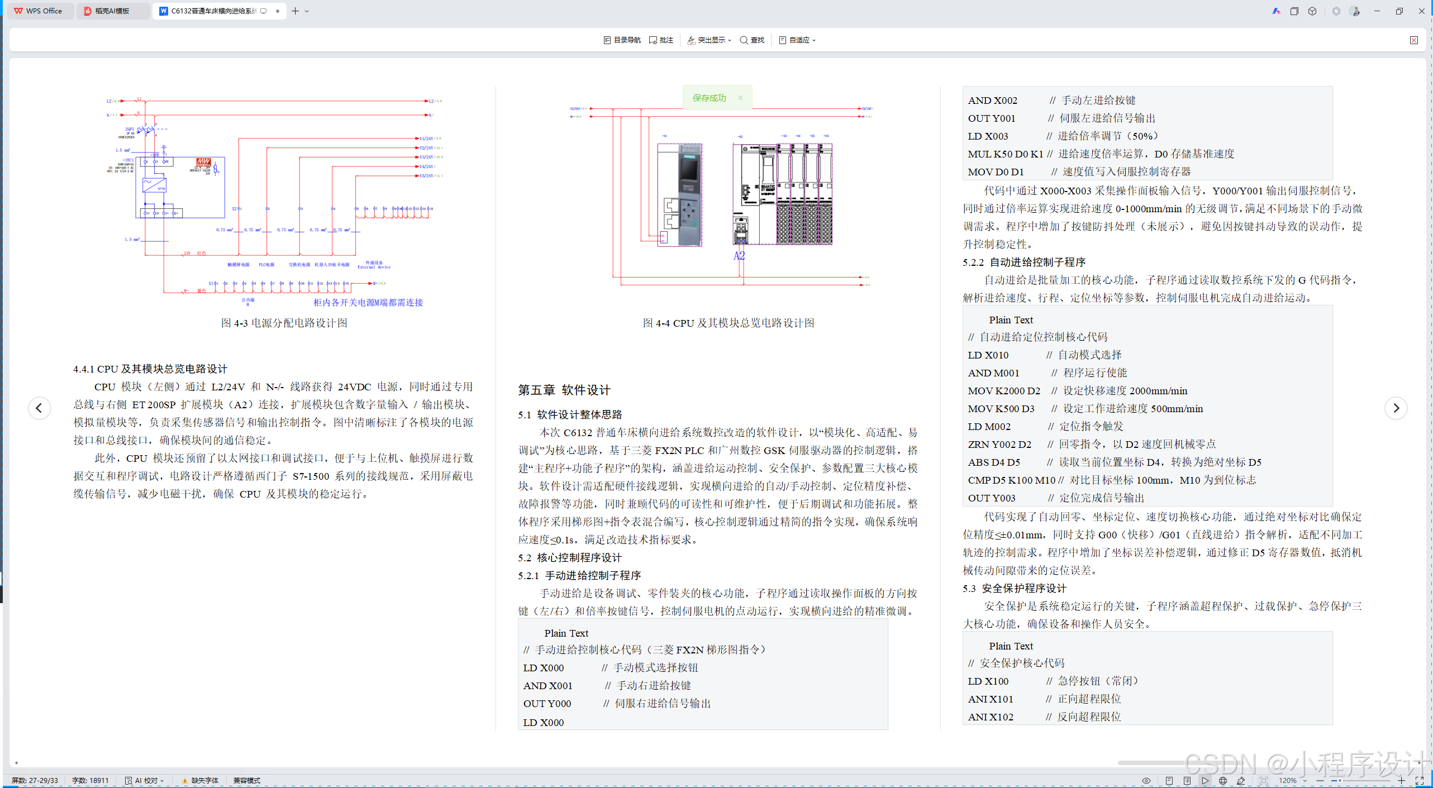
Task: Toggle eye protection mode icon
Action: 1146,781
